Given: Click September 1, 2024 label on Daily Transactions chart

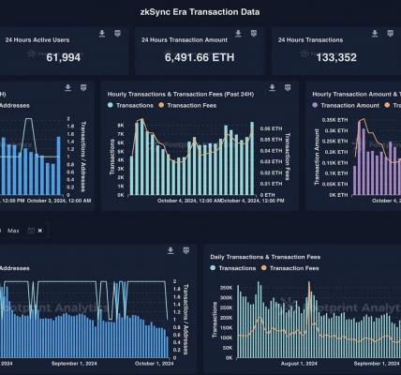Looking at the screenshot, I should (377, 364).
